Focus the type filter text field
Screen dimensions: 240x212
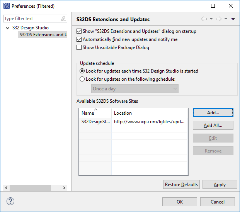pyautogui.click(x=32, y=19)
